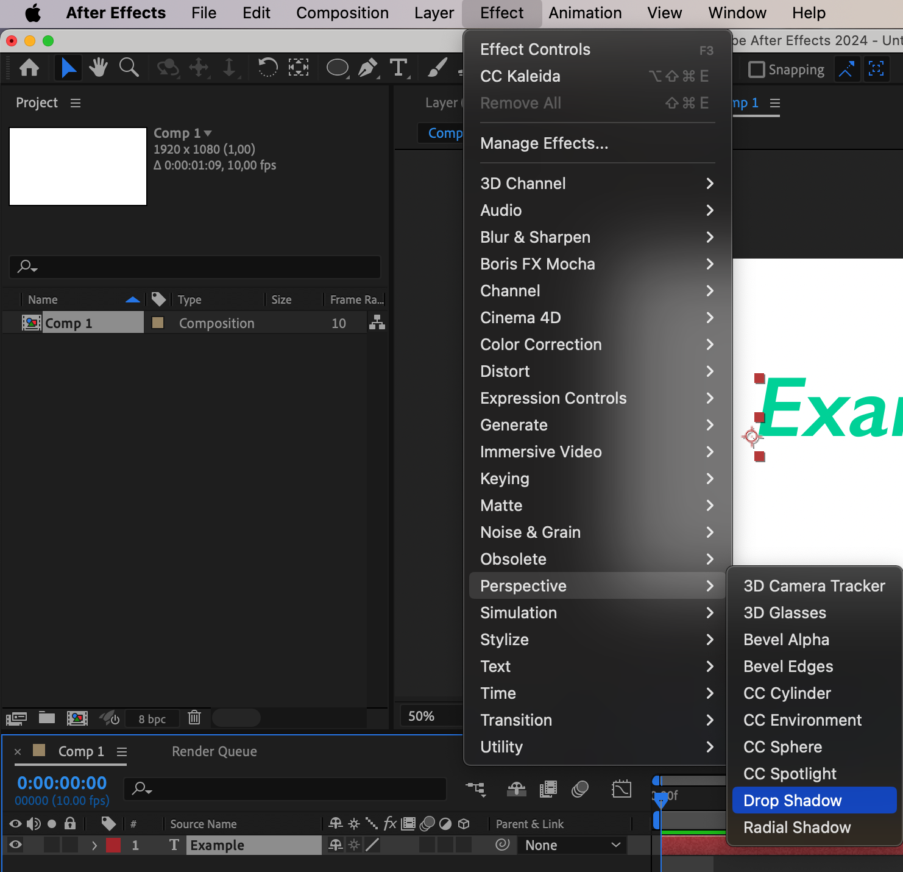Image resolution: width=903 pixels, height=872 pixels.
Task: Switch to the Render Queue tab
Action: (214, 751)
